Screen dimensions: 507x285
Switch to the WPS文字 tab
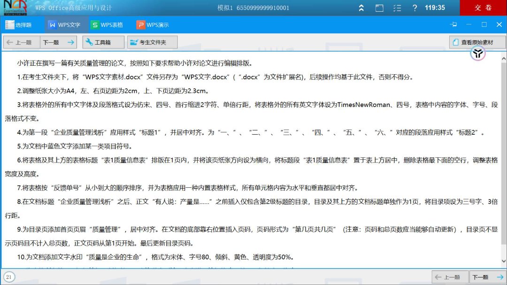pyautogui.click(x=65, y=25)
